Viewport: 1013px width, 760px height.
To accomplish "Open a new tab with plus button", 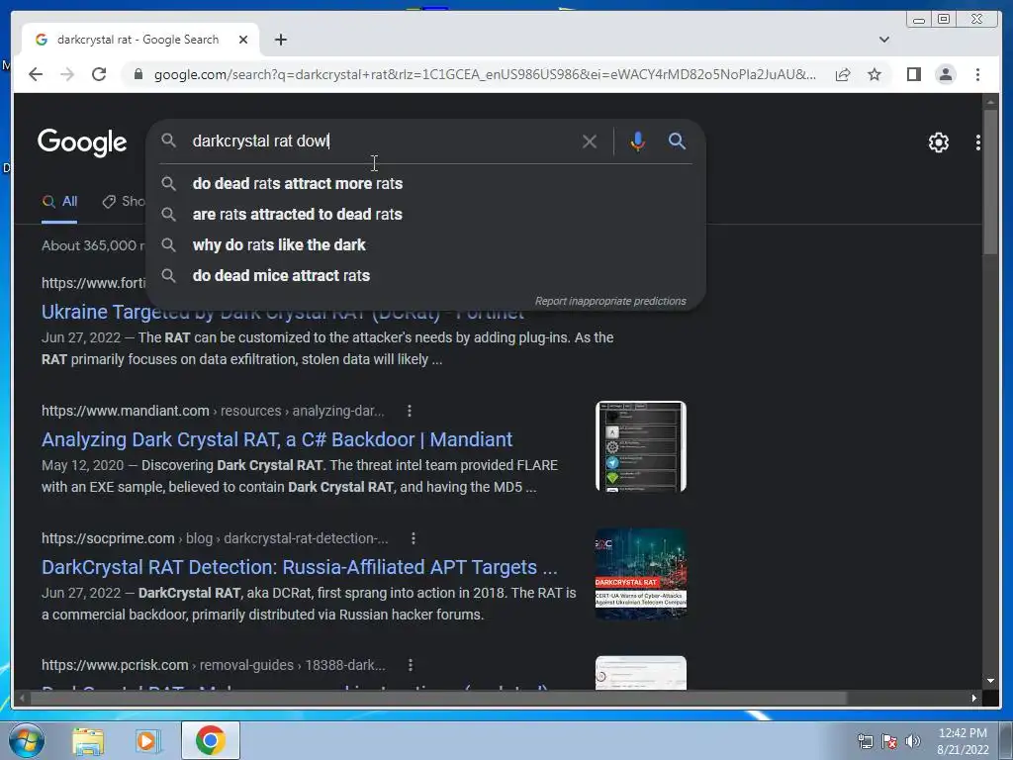I will click(x=280, y=40).
